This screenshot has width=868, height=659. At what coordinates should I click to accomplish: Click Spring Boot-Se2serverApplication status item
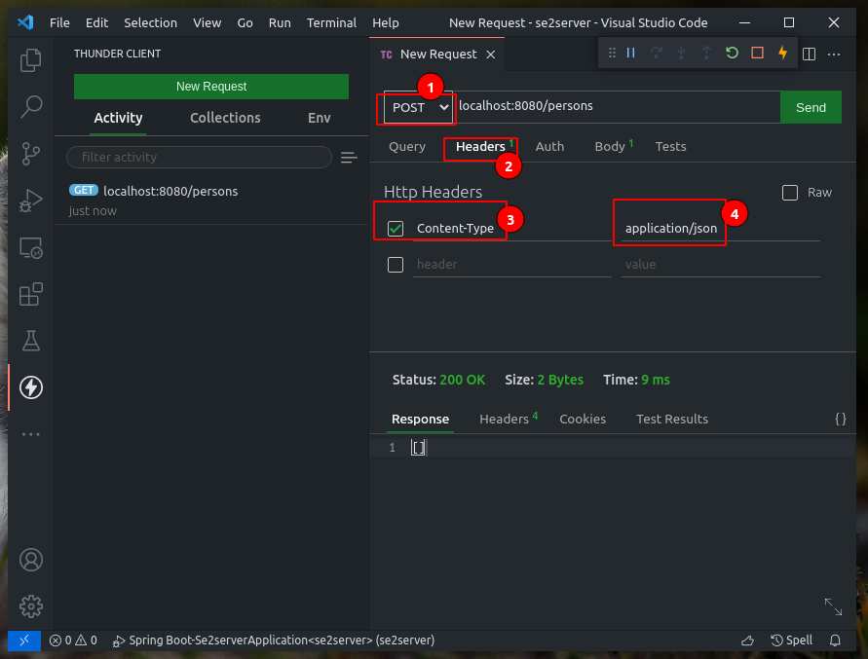point(274,641)
